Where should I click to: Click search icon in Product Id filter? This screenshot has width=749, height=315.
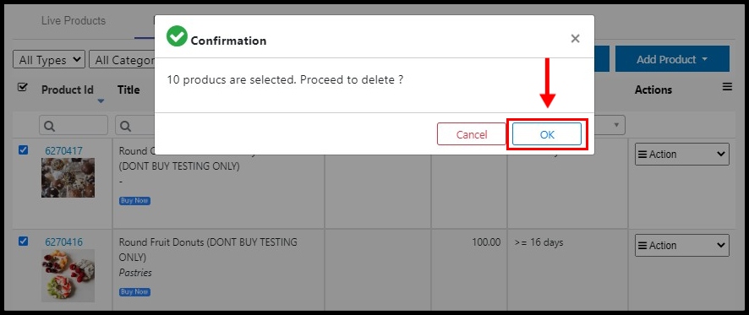coord(49,126)
